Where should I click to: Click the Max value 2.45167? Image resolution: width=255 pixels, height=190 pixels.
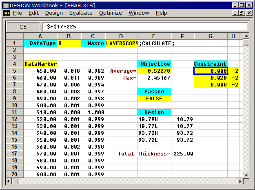(x=154, y=78)
